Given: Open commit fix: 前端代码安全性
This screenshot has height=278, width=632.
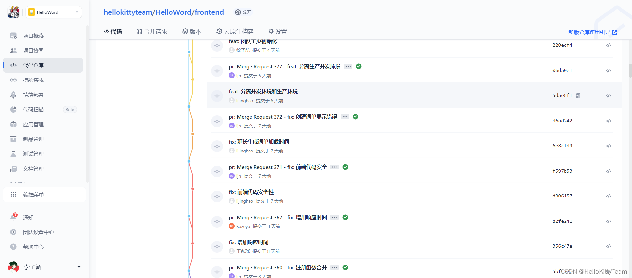Looking at the screenshot, I should pyautogui.click(x=251, y=192).
